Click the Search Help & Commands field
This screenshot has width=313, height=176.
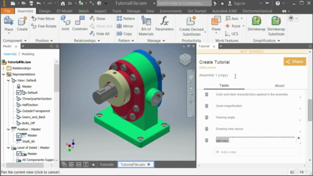click(184, 3)
